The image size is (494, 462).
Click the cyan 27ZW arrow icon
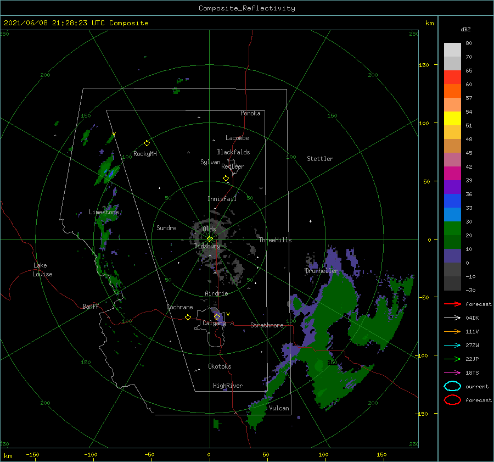tap(452, 346)
